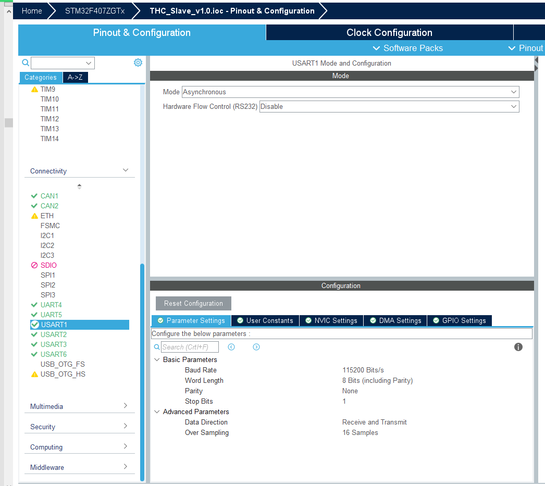
Task: Go to next parameter search result
Action: pyautogui.click(x=256, y=347)
